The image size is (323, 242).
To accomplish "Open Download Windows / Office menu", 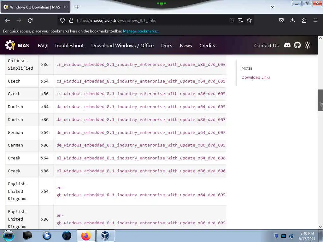I will point(122,45).
